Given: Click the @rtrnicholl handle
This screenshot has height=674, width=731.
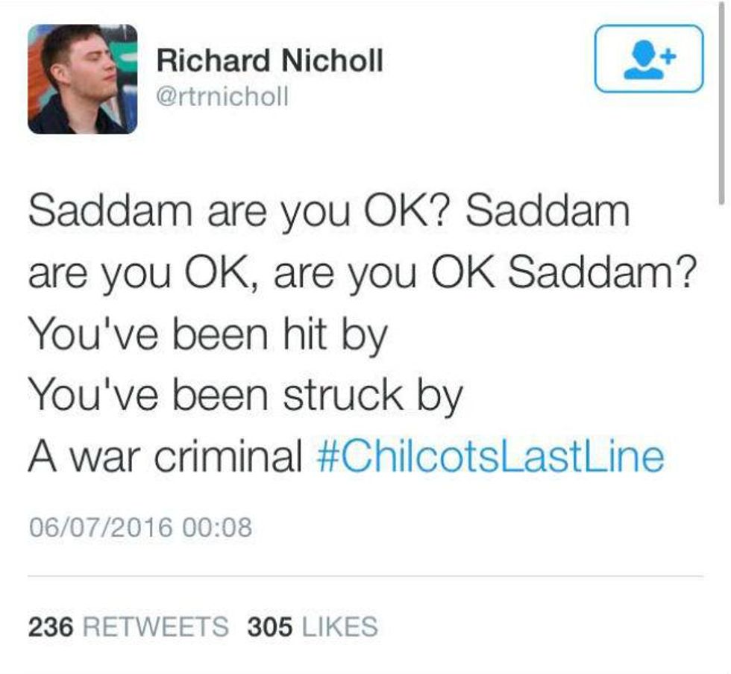Looking at the screenshot, I should pyautogui.click(x=223, y=96).
